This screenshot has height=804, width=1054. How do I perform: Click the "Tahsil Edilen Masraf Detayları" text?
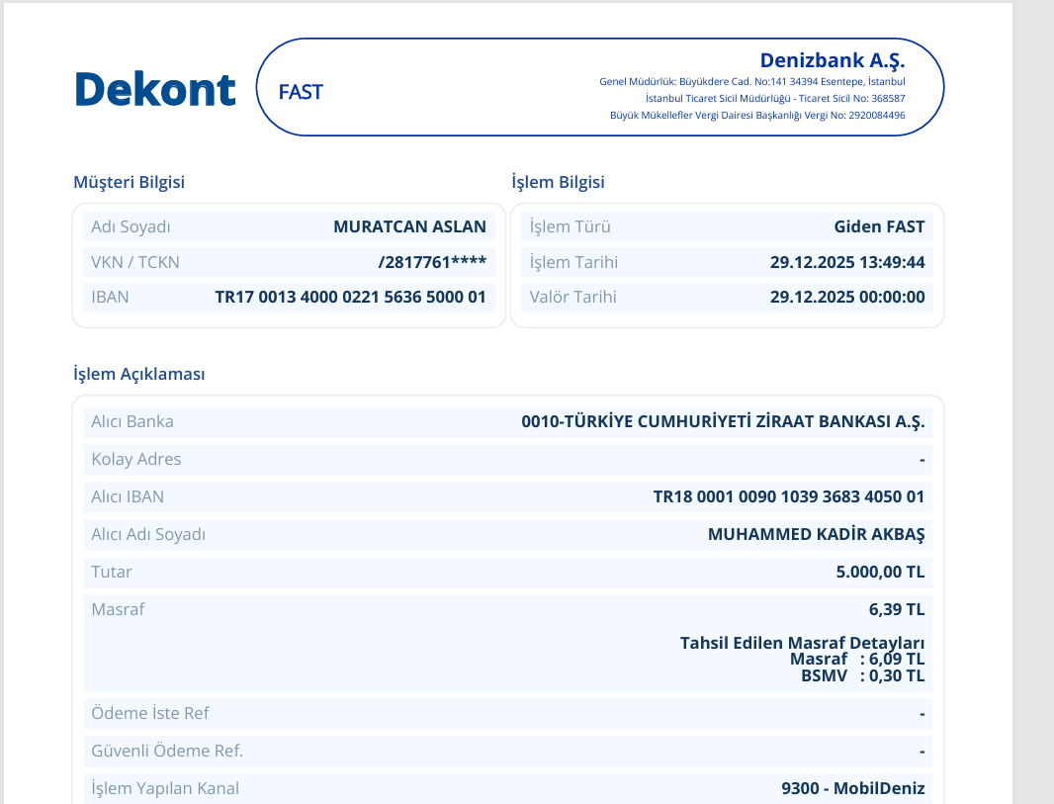point(802,644)
